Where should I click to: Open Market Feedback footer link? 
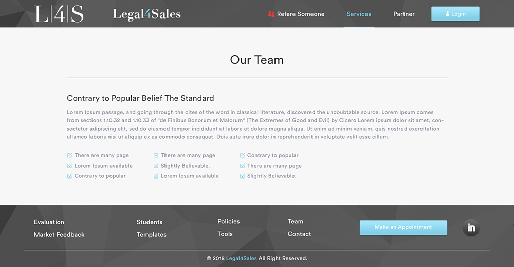coord(59,235)
